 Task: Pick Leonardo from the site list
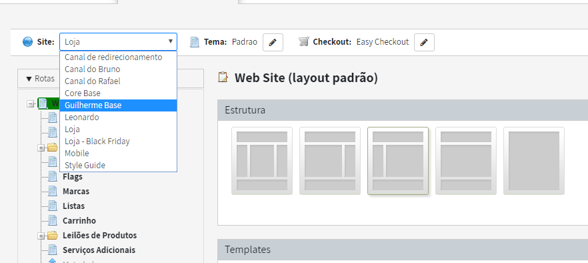coord(118,117)
